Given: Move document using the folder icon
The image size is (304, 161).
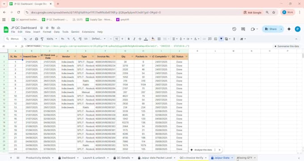Looking at the screenshot, I should pos(53,28).
